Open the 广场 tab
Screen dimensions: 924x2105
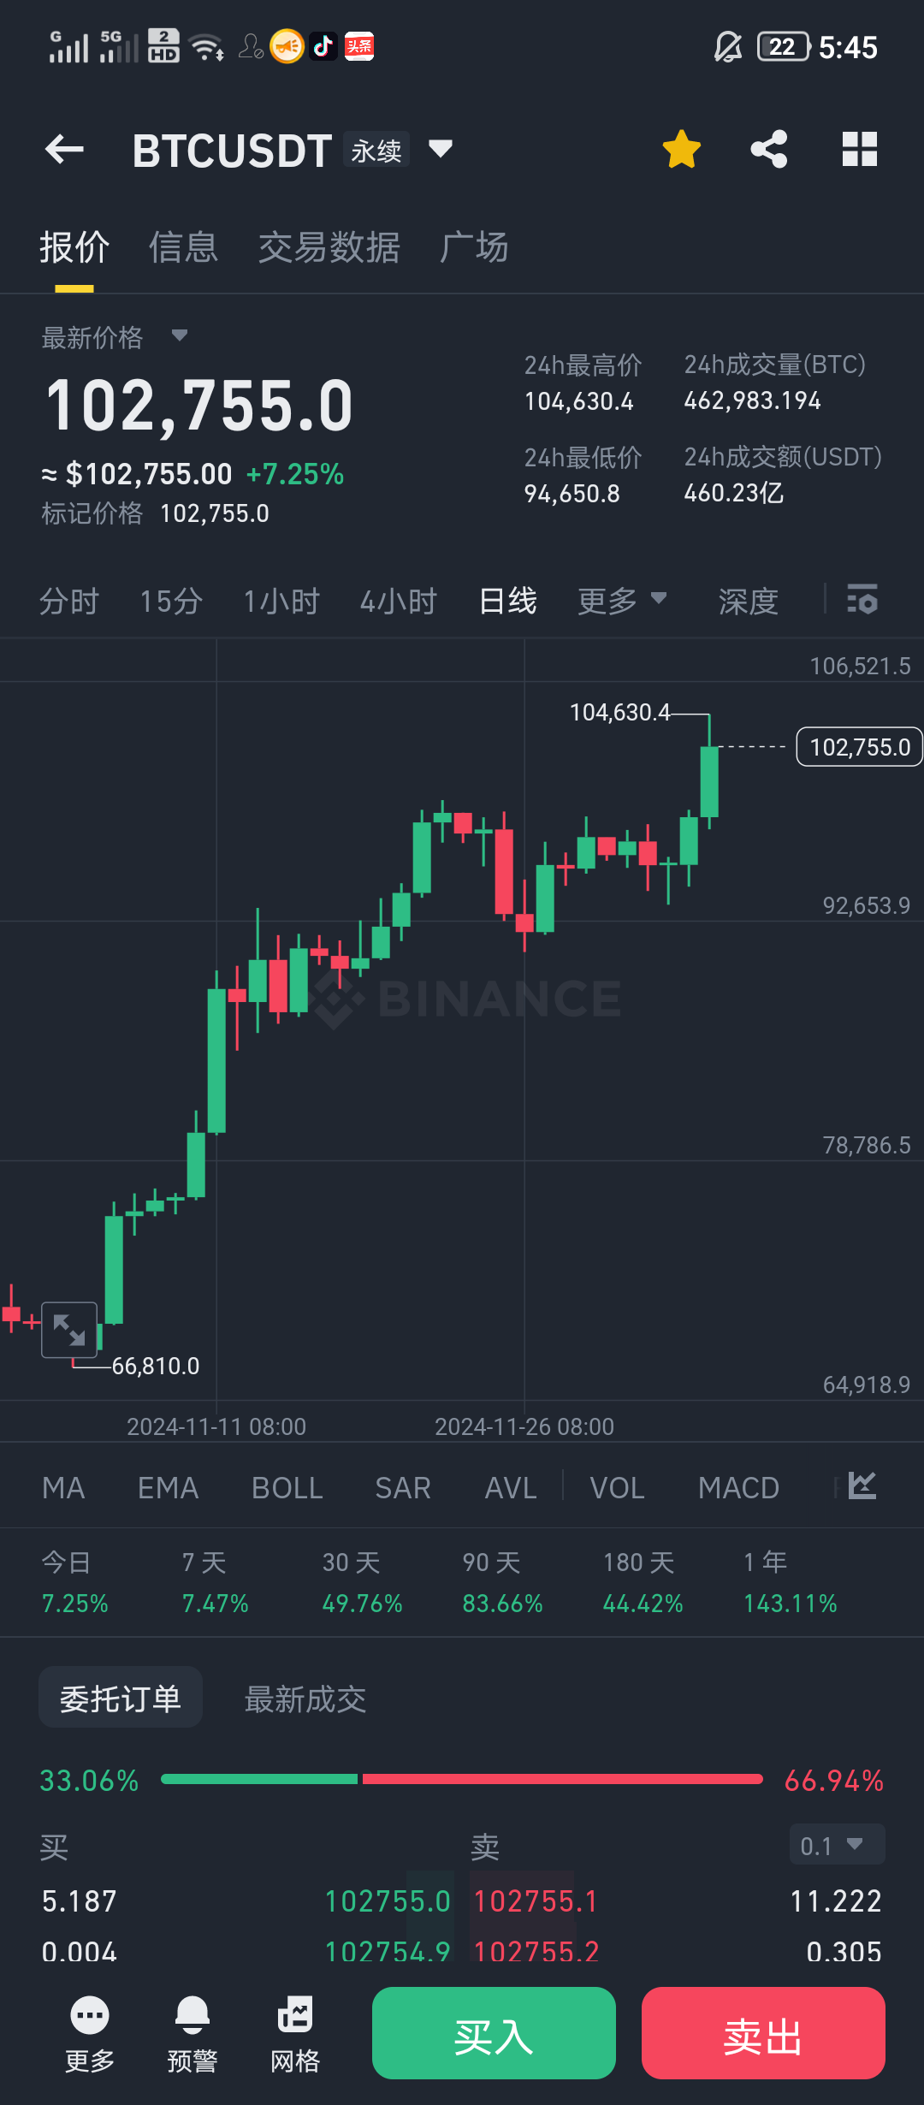pos(474,247)
